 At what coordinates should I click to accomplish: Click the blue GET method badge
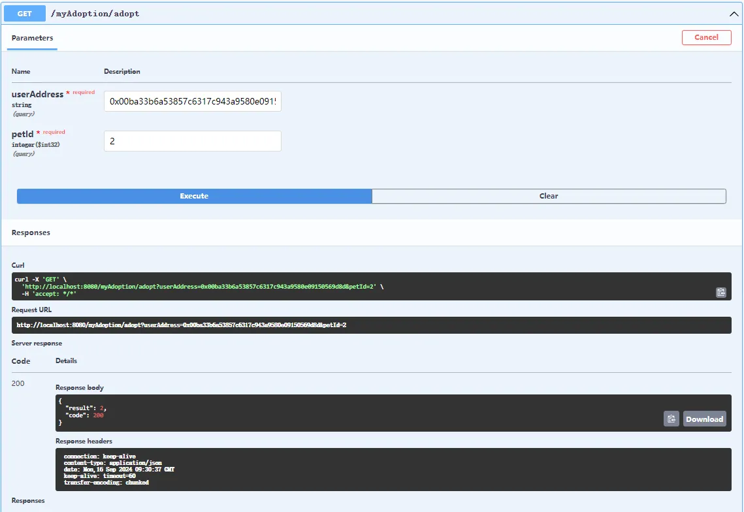25,14
